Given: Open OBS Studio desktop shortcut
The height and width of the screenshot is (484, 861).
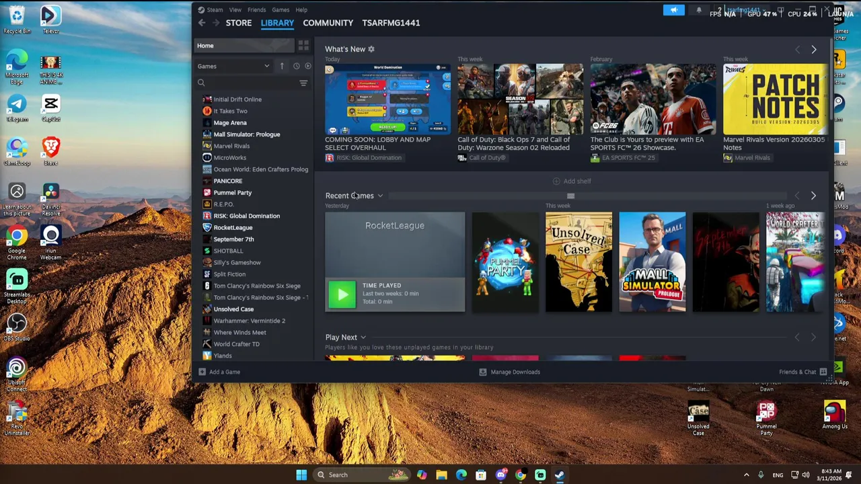Looking at the screenshot, I should coord(17,327).
